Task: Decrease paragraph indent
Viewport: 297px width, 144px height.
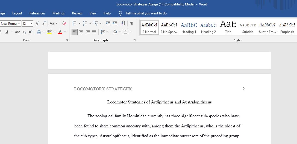Action: coord(108,23)
